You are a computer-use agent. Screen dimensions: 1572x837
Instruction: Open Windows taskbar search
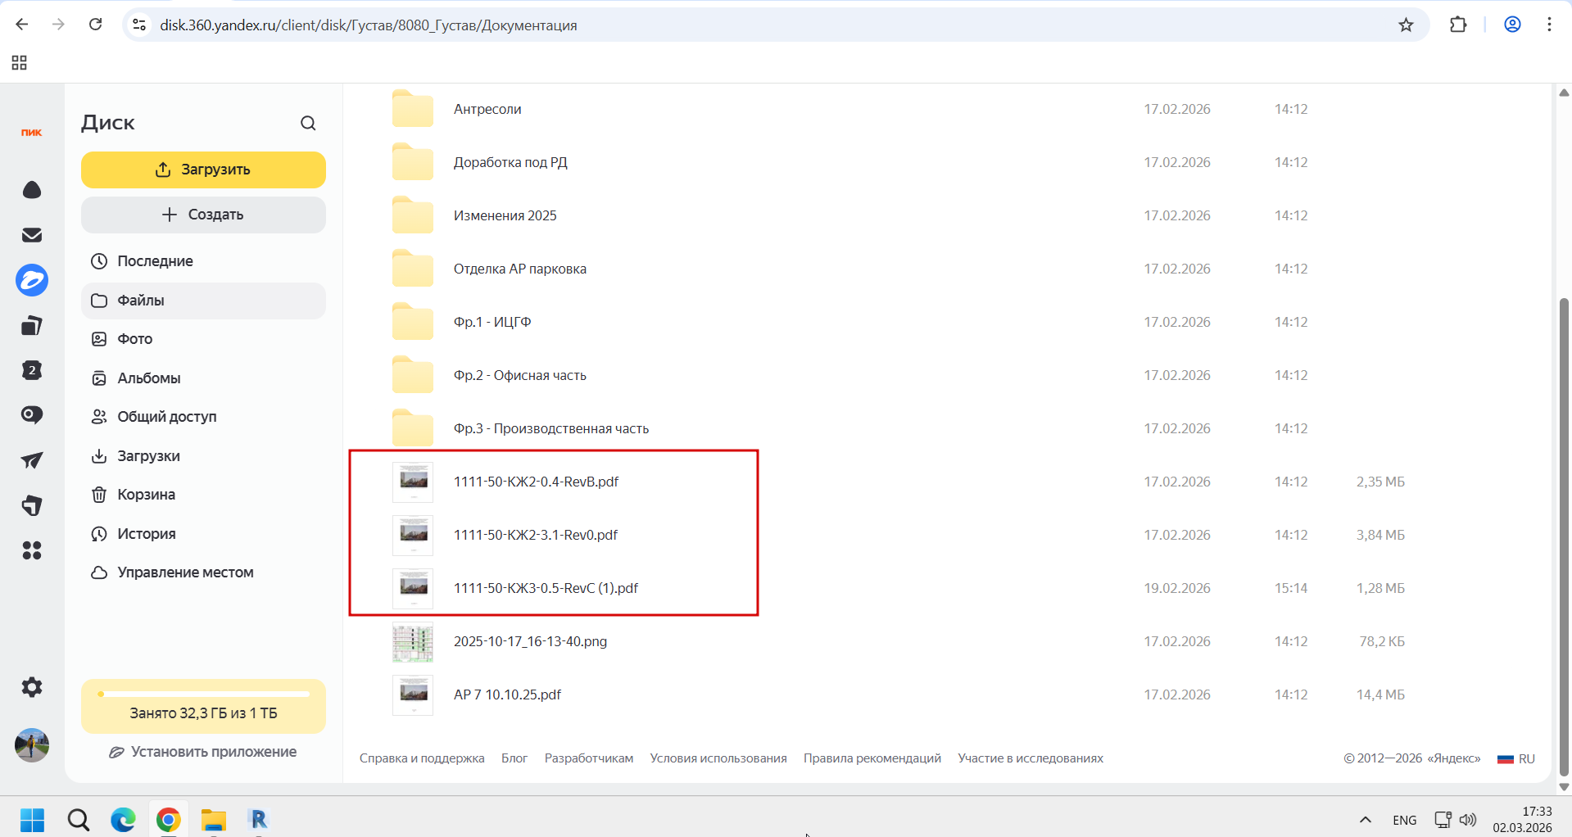[79, 819]
